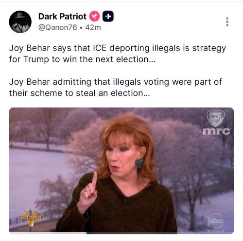This screenshot has height=241, width=243.
Task: Visit the @Qanon76 handle link
Action: (58, 27)
